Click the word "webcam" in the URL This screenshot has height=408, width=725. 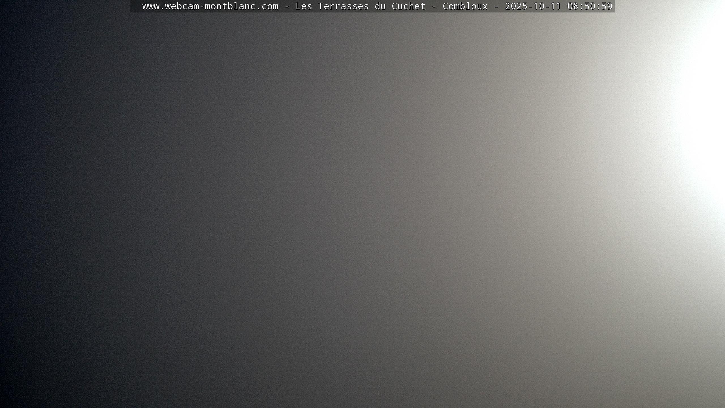click(182, 6)
